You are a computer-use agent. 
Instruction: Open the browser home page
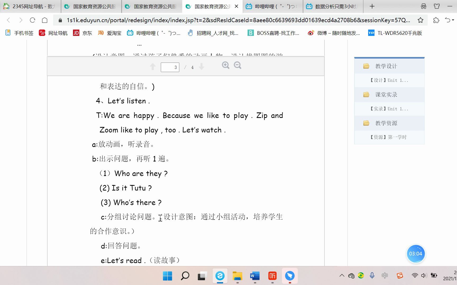point(45,20)
